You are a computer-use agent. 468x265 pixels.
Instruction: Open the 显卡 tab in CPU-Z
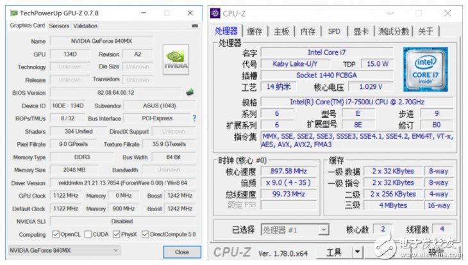pos(361,31)
